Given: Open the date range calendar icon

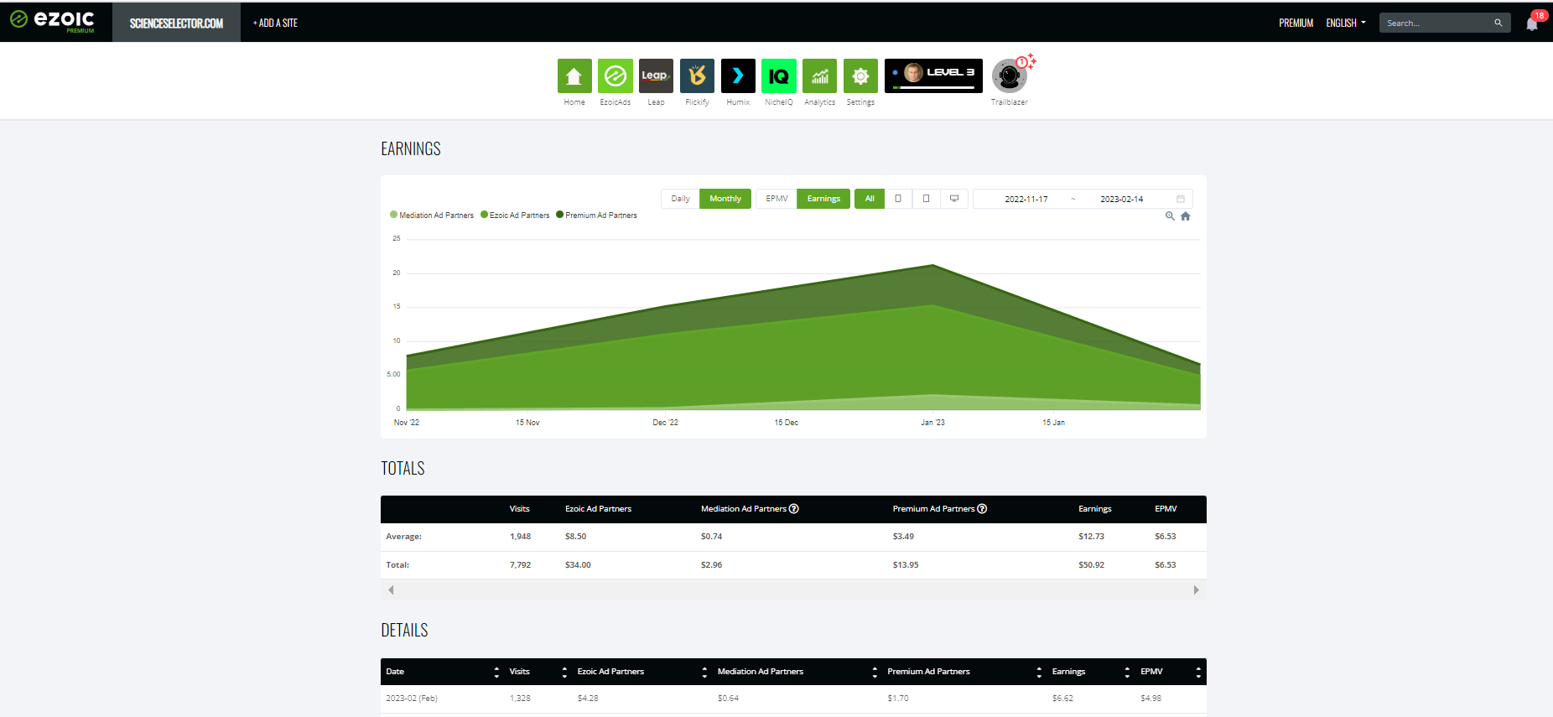Looking at the screenshot, I should (x=1181, y=199).
